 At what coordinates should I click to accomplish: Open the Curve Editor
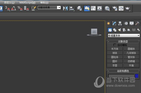click(93, 8)
